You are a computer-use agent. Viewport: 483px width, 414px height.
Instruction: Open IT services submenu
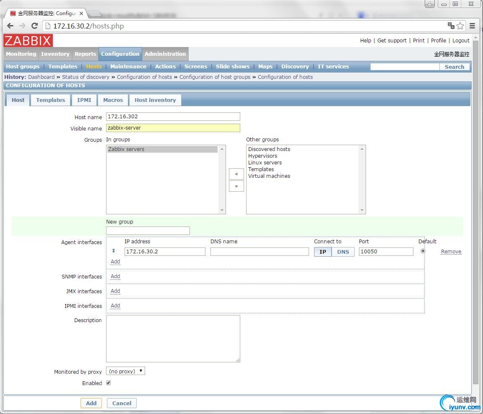333,67
